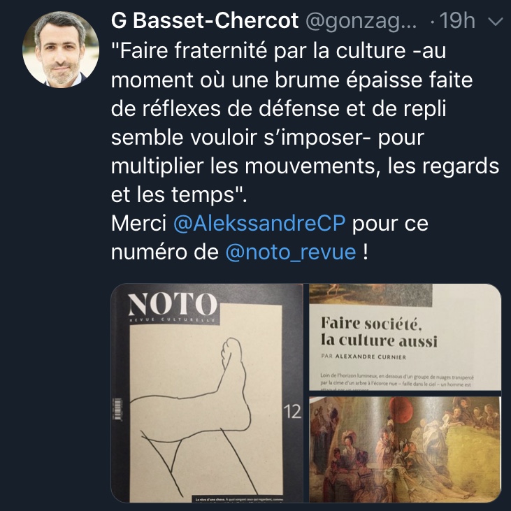Open the tweet options chevron menu
The width and height of the screenshot is (511, 511).
(x=495, y=22)
